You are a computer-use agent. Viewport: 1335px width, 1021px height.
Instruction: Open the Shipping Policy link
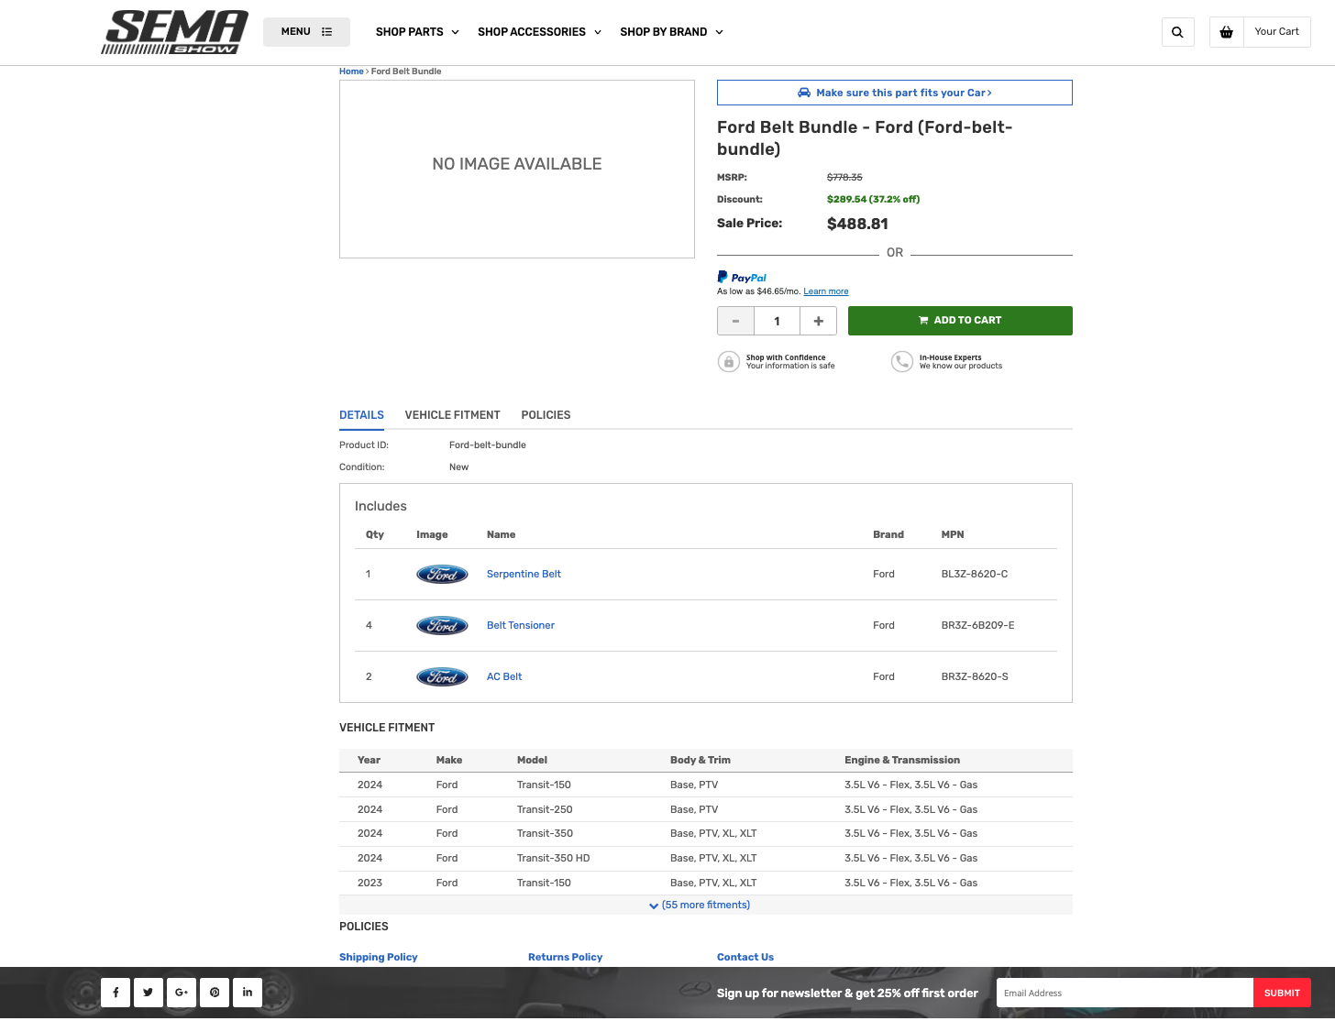pos(378,957)
